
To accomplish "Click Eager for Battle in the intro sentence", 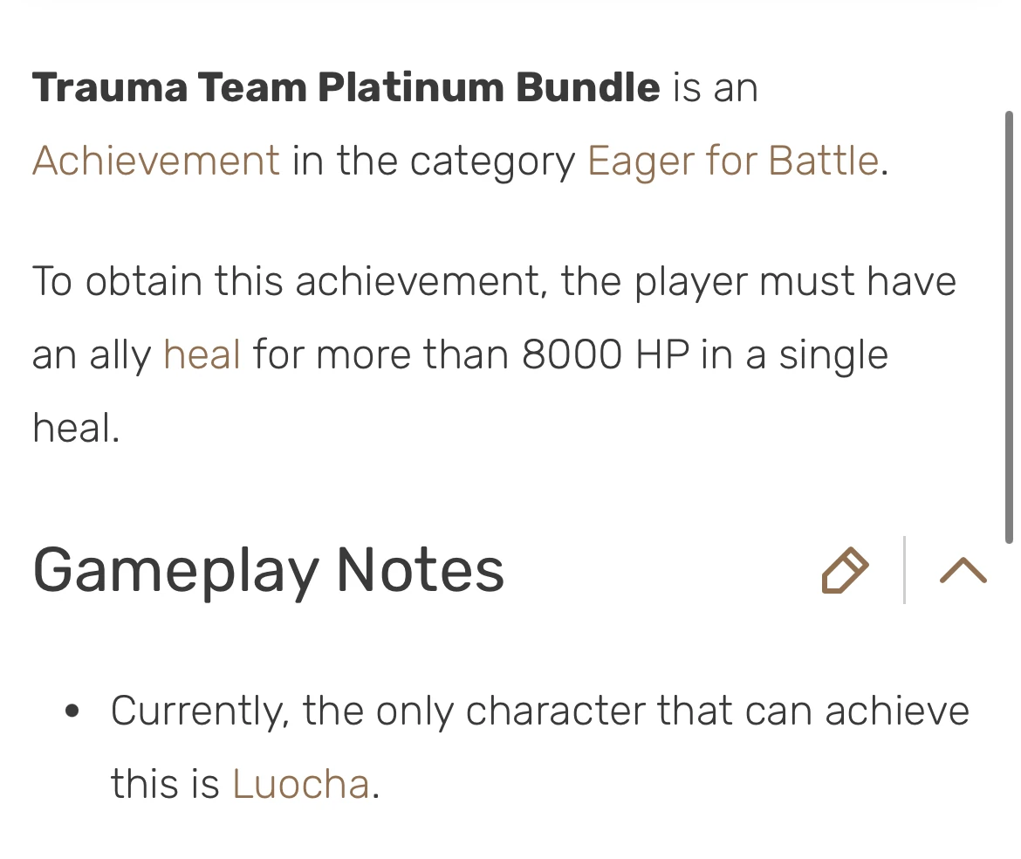I will [732, 161].
